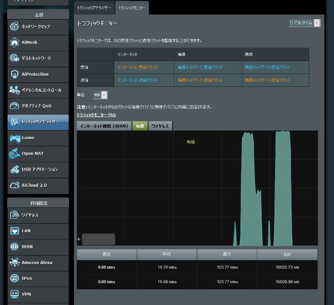334x305 pixels.
Task: Click 無線ネットワーク 受信パケット legend link
Action: click(x=267, y=67)
